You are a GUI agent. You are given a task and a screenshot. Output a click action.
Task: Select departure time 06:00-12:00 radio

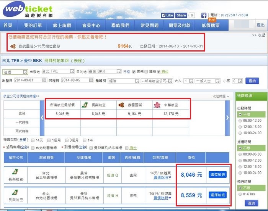click(x=240, y=121)
